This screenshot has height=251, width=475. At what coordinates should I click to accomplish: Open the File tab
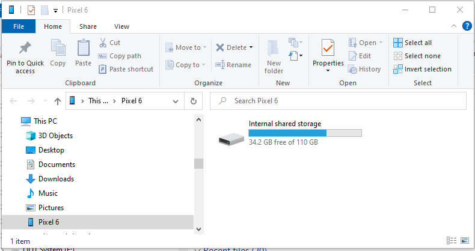click(19, 26)
